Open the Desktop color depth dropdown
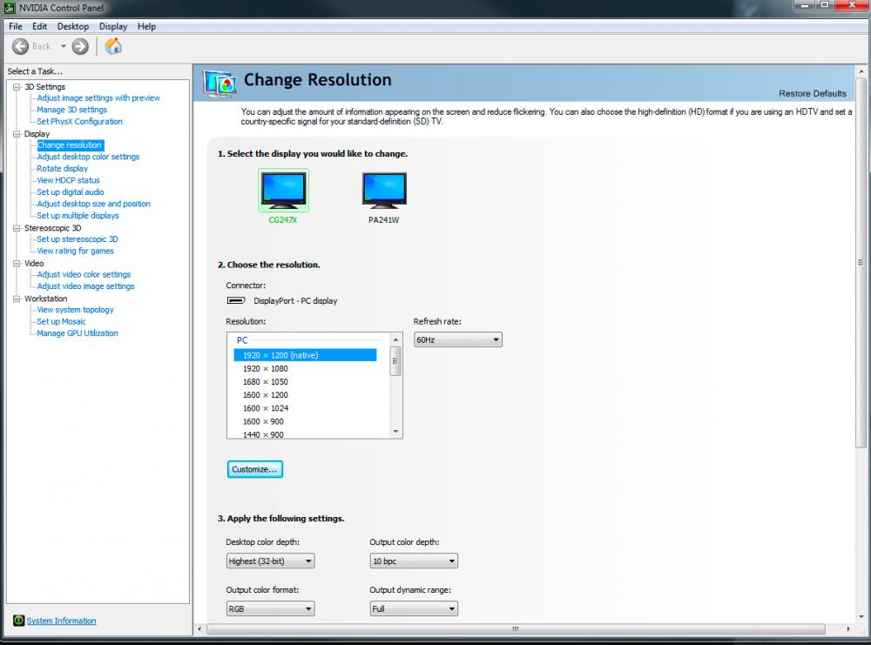This screenshot has height=645, width=871. (271, 561)
